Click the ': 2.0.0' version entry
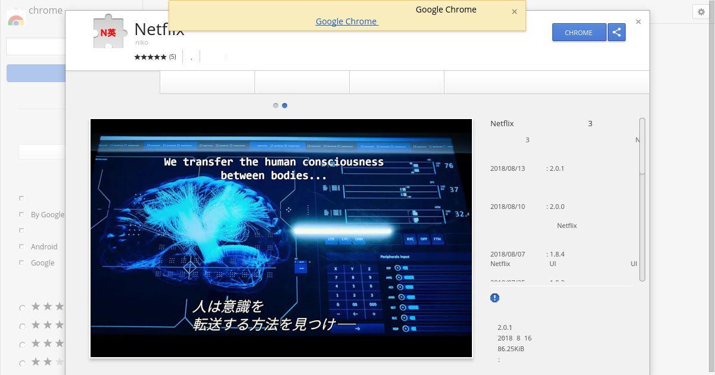The image size is (715, 375). [x=555, y=207]
